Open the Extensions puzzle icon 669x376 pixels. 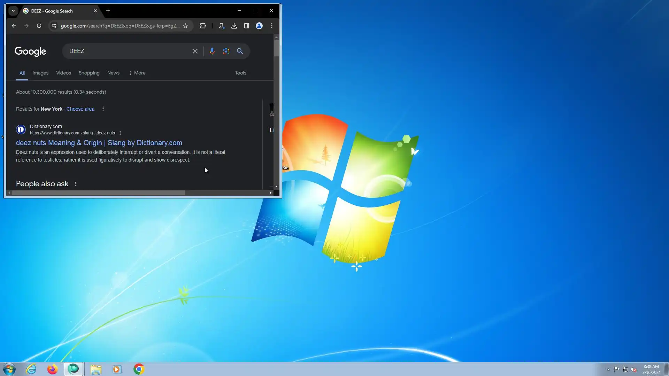click(x=203, y=26)
